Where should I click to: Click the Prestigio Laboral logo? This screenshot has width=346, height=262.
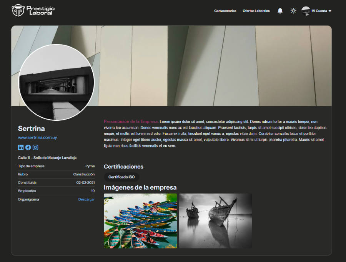point(33,10)
